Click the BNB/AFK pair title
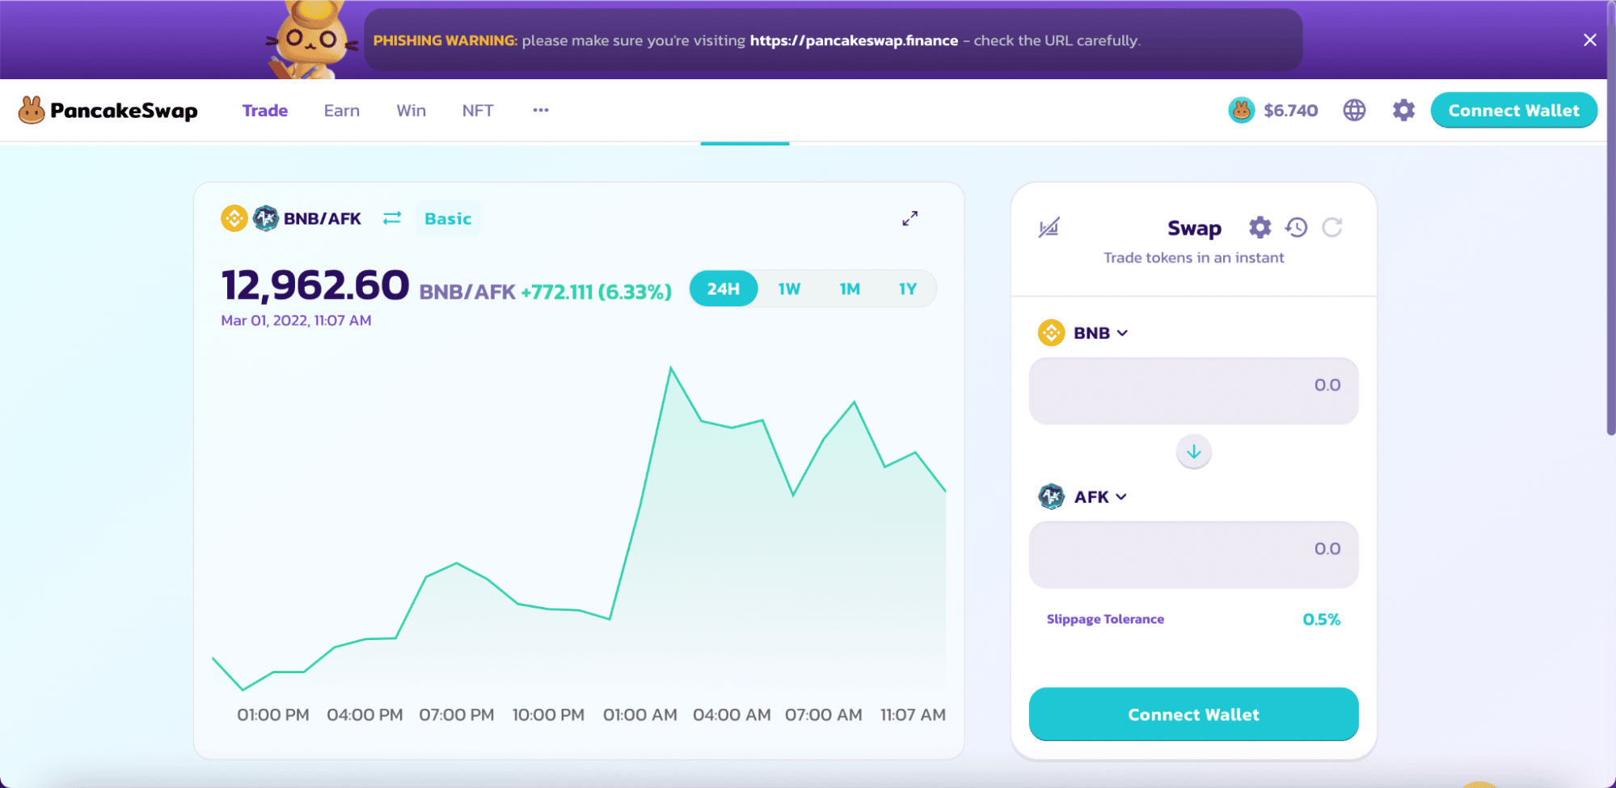Viewport: 1616px width, 788px height. tap(323, 218)
